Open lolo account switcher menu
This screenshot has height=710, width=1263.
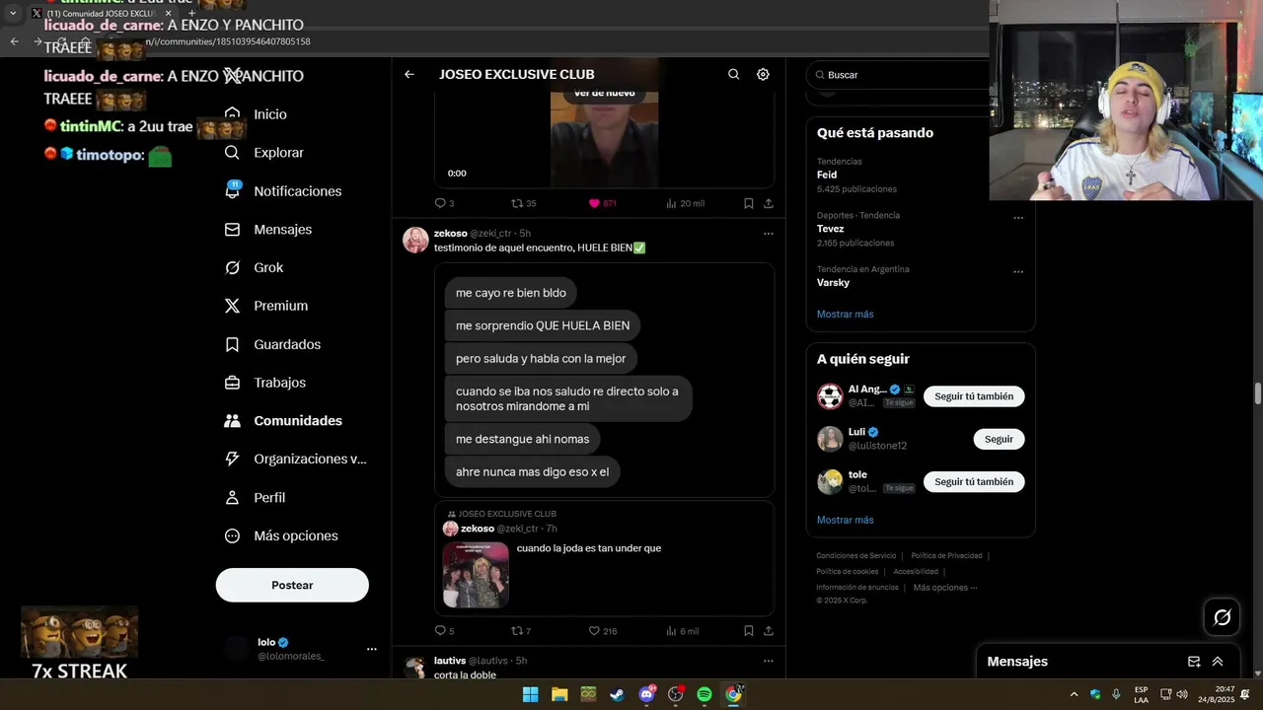[301, 648]
